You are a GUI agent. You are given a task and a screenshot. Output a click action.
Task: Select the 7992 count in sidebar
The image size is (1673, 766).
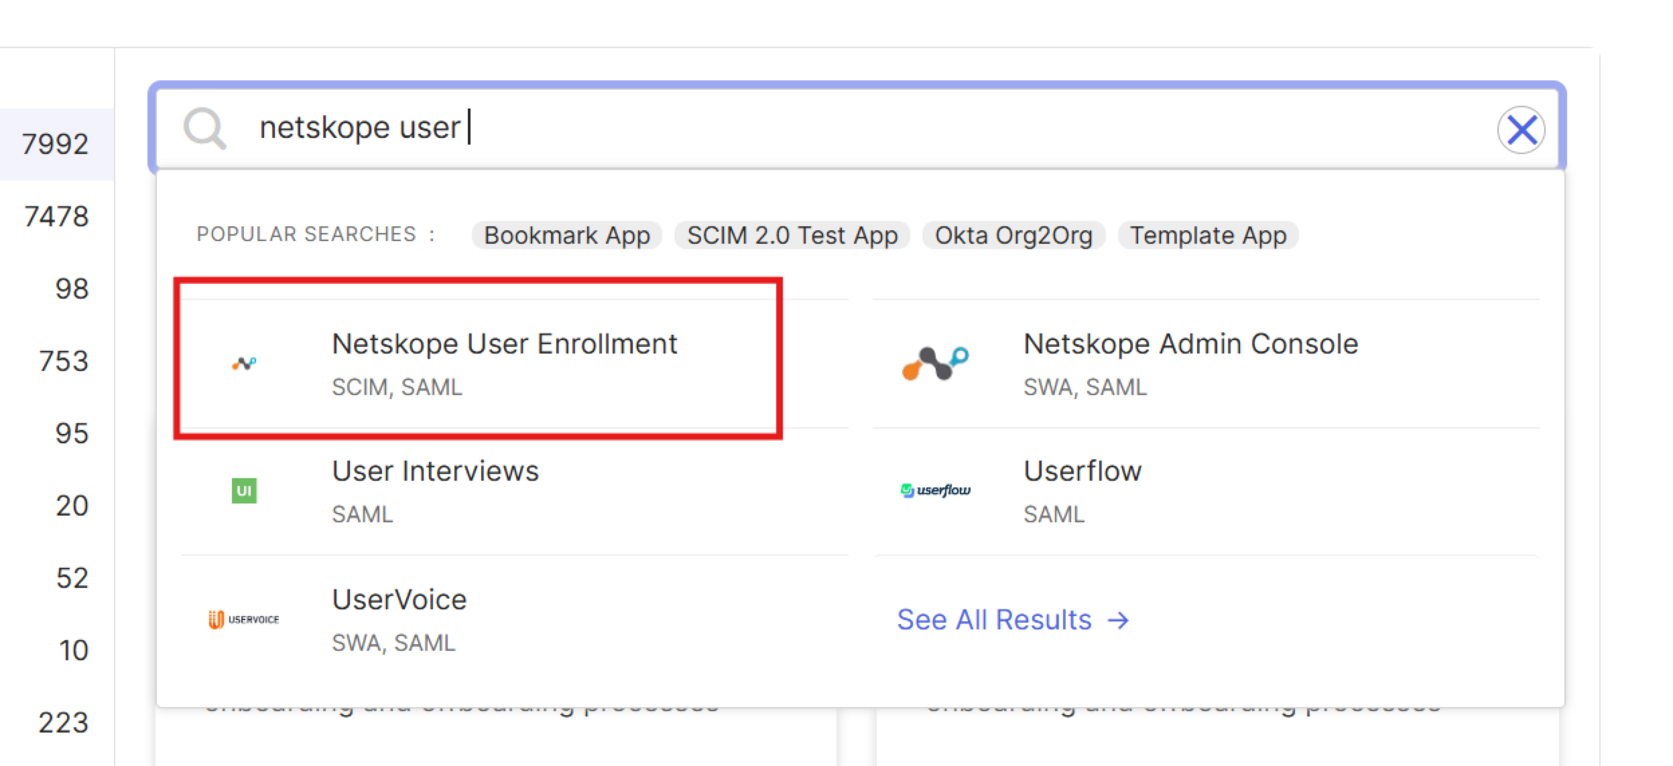coord(55,144)
